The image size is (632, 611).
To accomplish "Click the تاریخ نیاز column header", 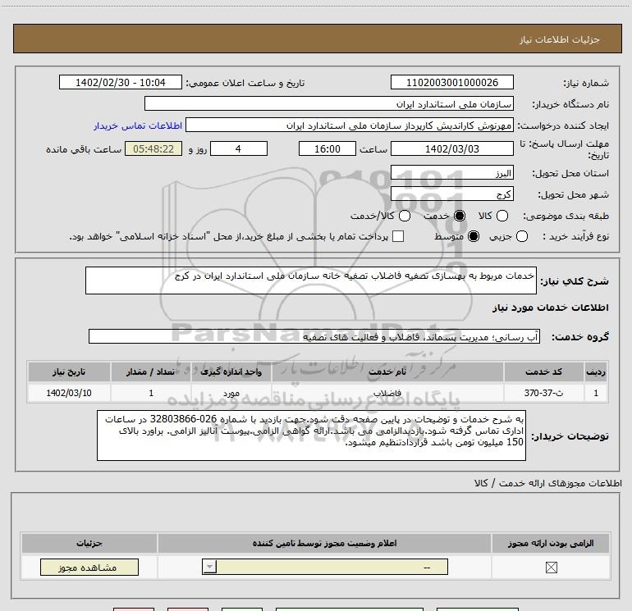I will tap(69, 372).
